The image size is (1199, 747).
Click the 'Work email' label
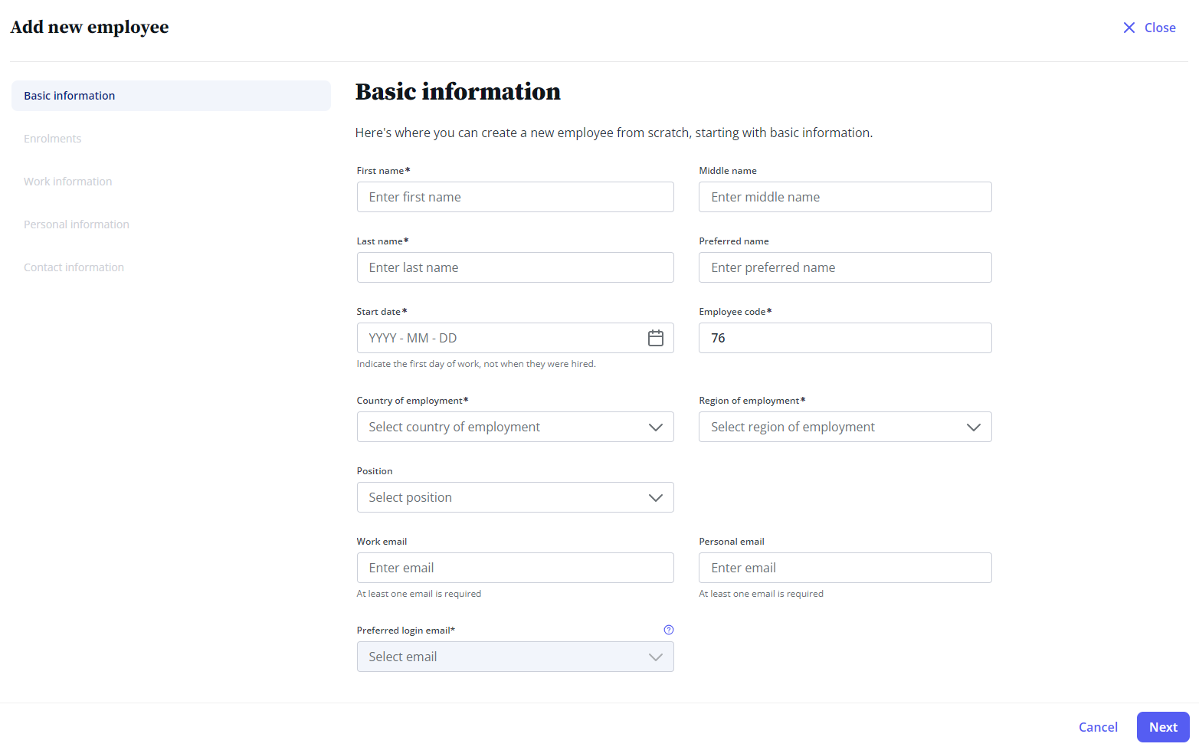coord(382,542)
